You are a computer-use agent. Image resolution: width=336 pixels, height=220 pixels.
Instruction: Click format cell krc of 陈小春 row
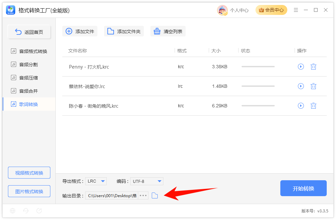pyautogui.click(x=181, y=106)
